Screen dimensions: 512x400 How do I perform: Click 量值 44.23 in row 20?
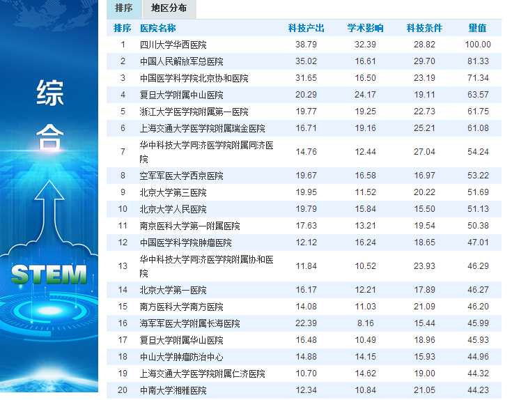pyautogui.click(x=478, y=390)
